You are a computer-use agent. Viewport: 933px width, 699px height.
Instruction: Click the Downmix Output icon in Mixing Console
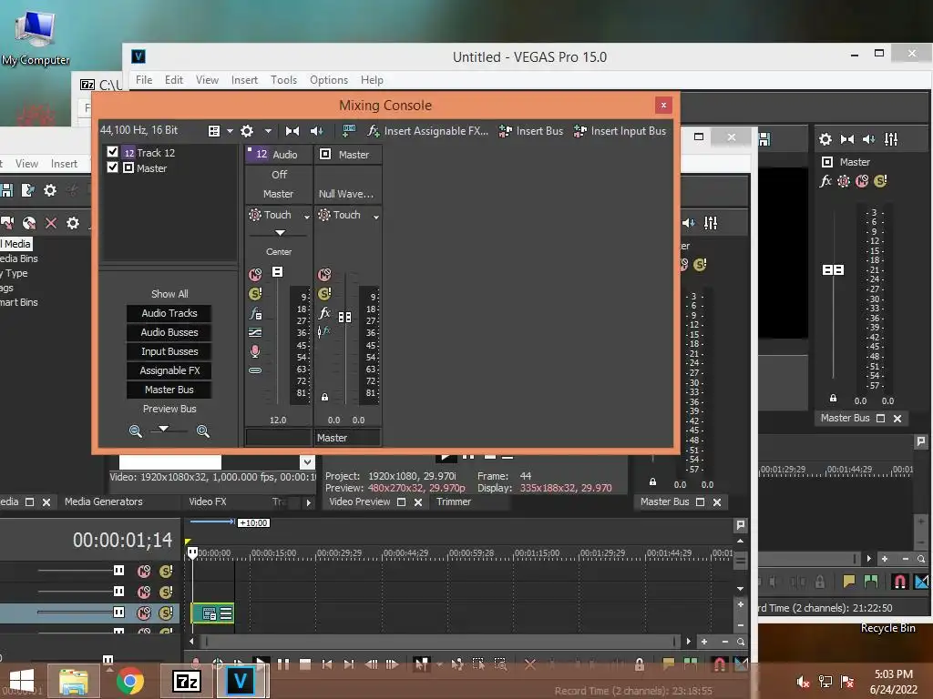pos(292,131)
